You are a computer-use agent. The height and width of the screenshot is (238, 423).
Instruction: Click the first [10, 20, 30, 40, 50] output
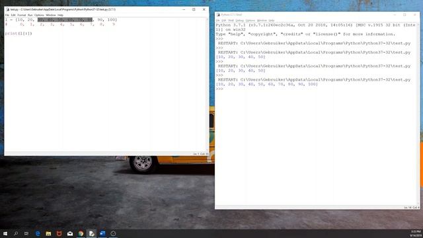click(241, 57)
